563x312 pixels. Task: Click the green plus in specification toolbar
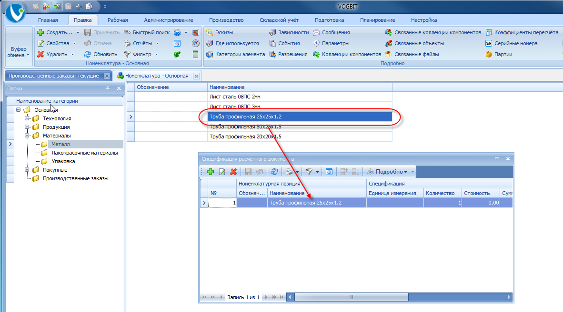211,172
